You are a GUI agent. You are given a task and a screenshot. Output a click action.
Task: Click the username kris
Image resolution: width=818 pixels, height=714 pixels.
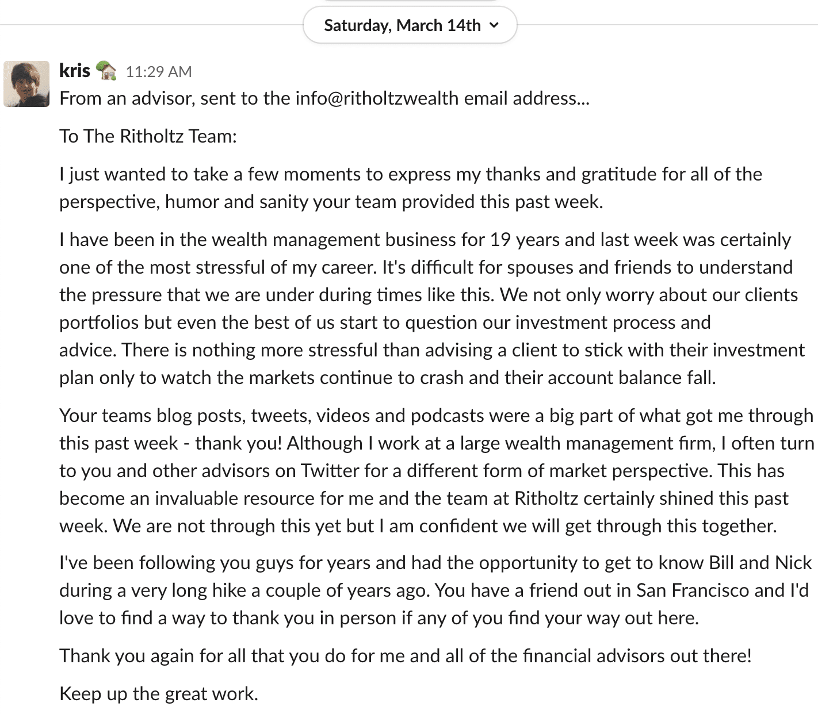tap(75, 71)
